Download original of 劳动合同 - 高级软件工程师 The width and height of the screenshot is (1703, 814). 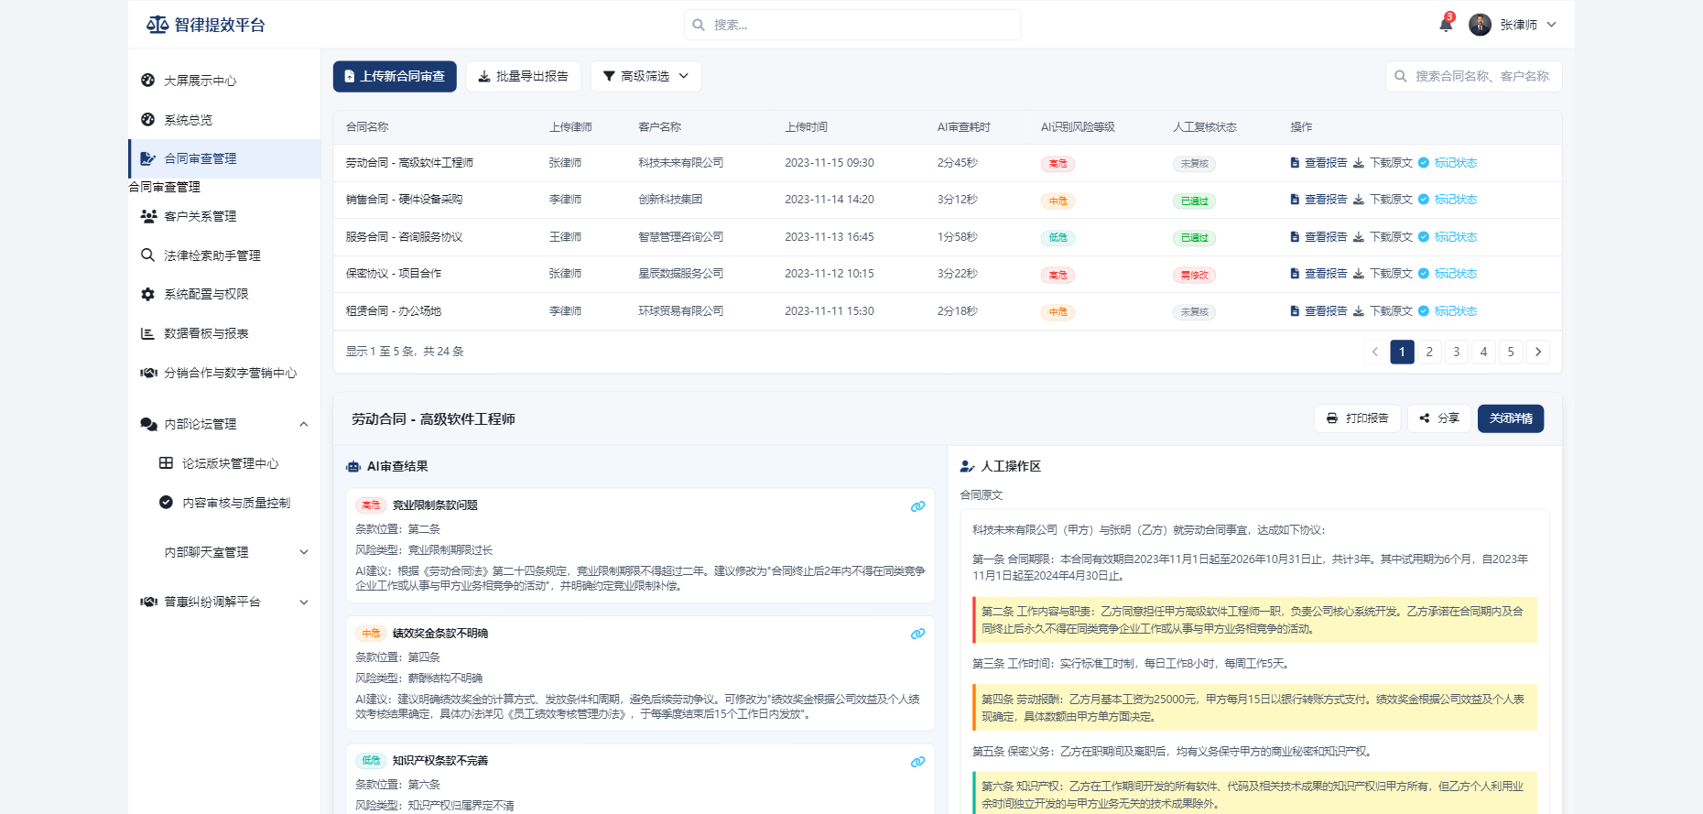pyautogui.click(x=1383, y=163)
